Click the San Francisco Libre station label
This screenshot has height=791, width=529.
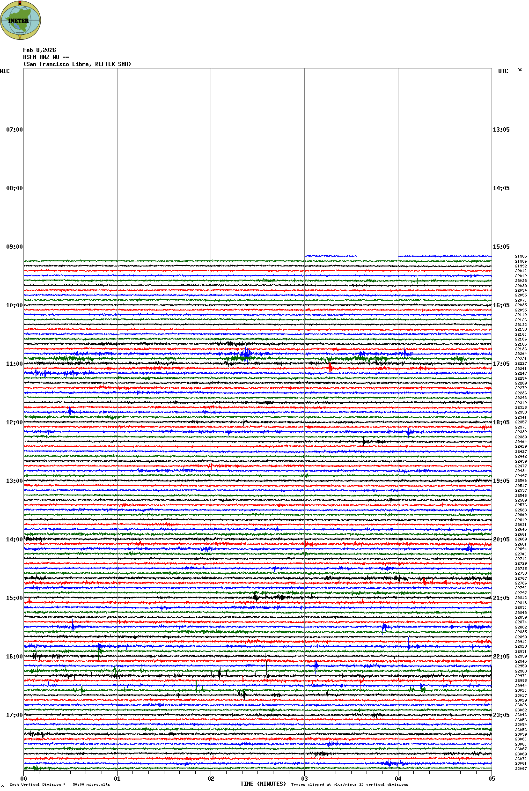click(x=77, y=64)
